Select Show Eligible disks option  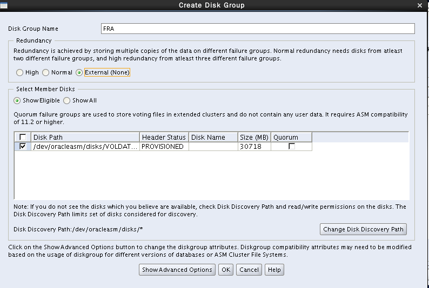coord(17,100)
